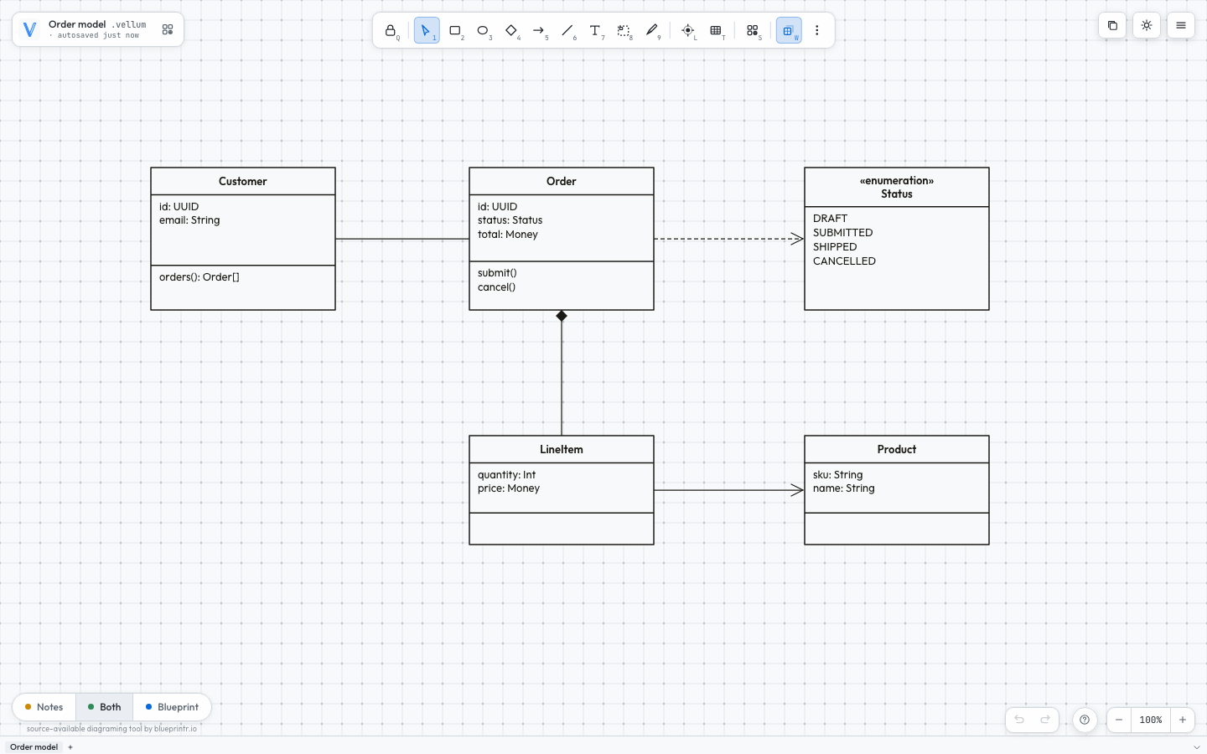
Task: Select the Line tool
Action: click(567, 31)
